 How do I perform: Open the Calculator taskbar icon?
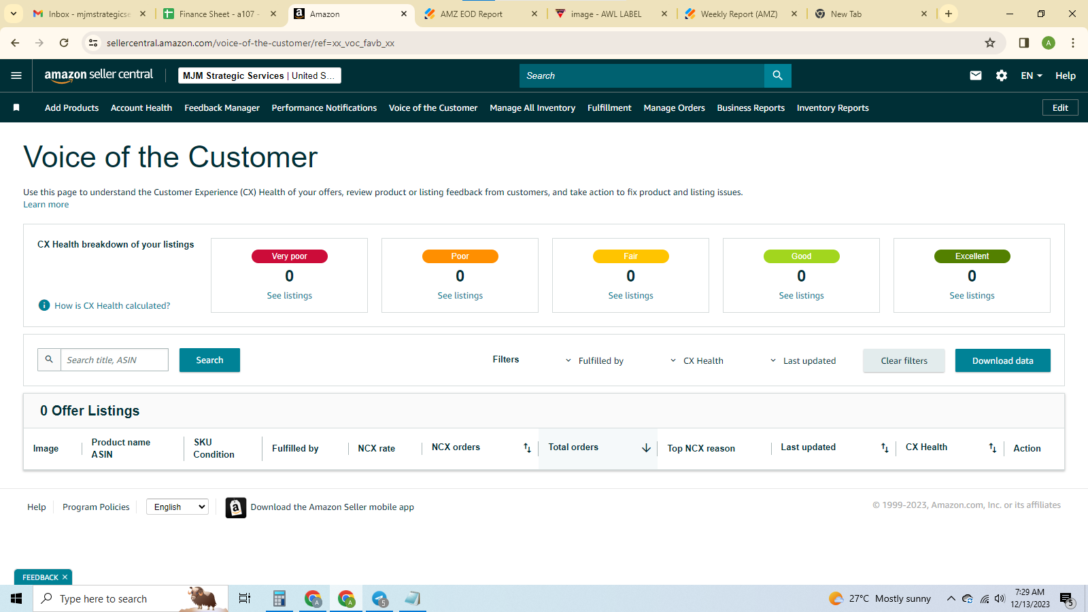click(x=279, y=598)
